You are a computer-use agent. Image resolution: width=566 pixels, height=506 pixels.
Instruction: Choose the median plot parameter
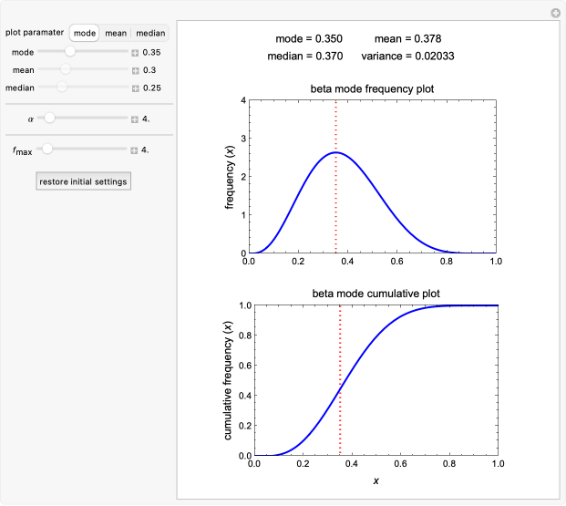point(150,33)
